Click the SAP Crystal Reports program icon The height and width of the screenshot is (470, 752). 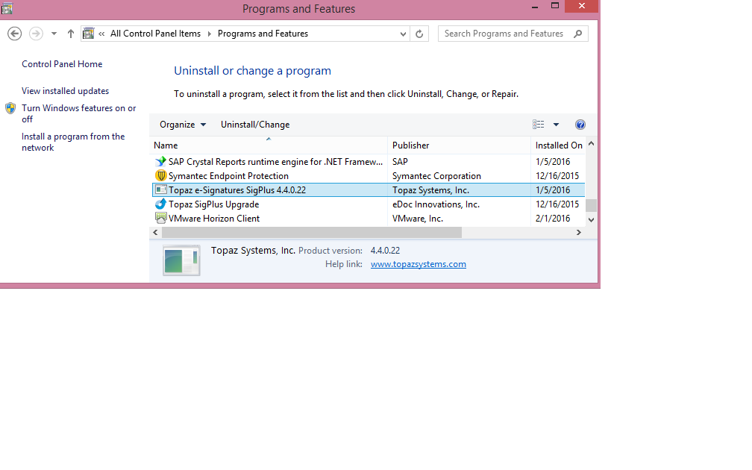[x=161, y=161]
